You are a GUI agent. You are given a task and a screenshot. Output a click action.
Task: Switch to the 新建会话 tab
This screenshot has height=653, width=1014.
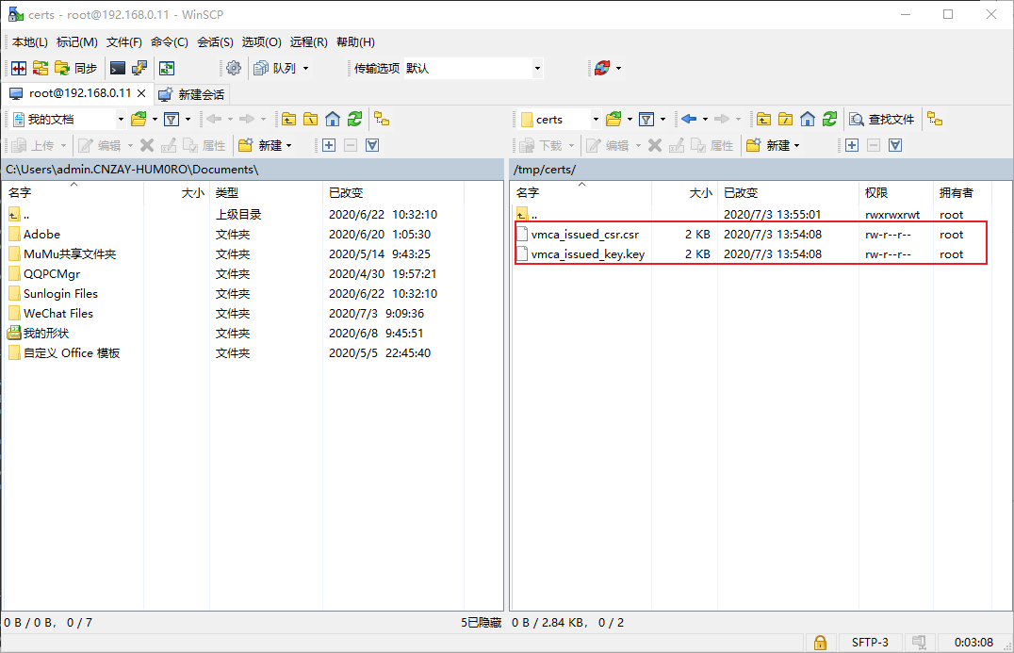[192, 94]
